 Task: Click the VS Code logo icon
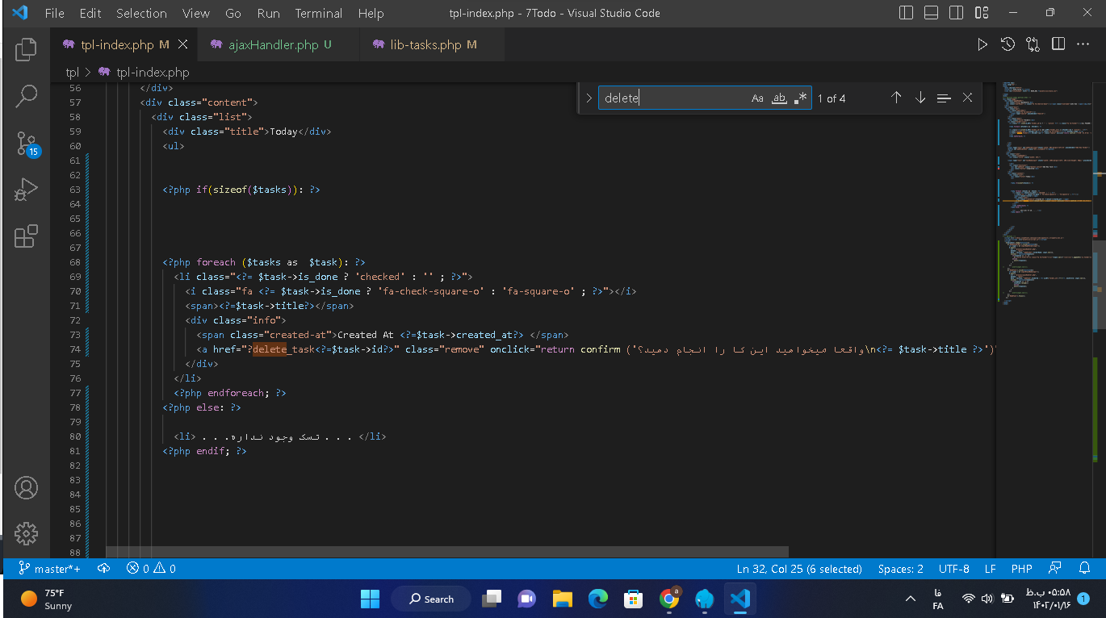point(20,13)
